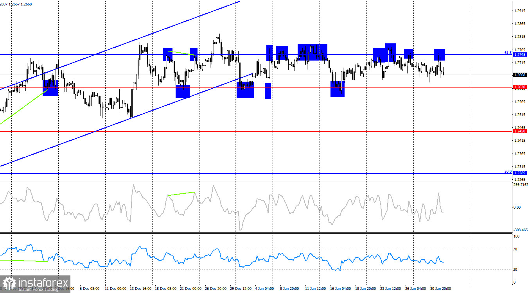
Task: Select the 1.2289 blue price level tag
Action: coord(519,173)
